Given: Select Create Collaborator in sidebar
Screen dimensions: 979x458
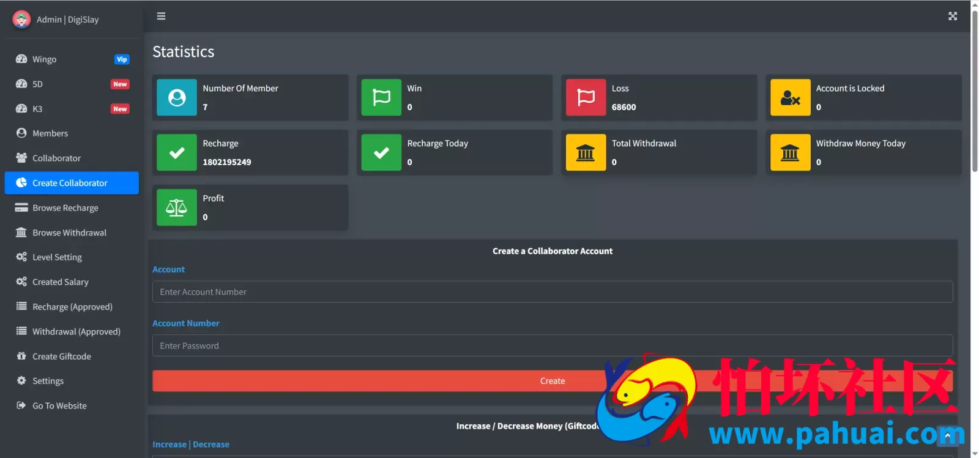Looking at the screenshot, I should tap(72, 183).
